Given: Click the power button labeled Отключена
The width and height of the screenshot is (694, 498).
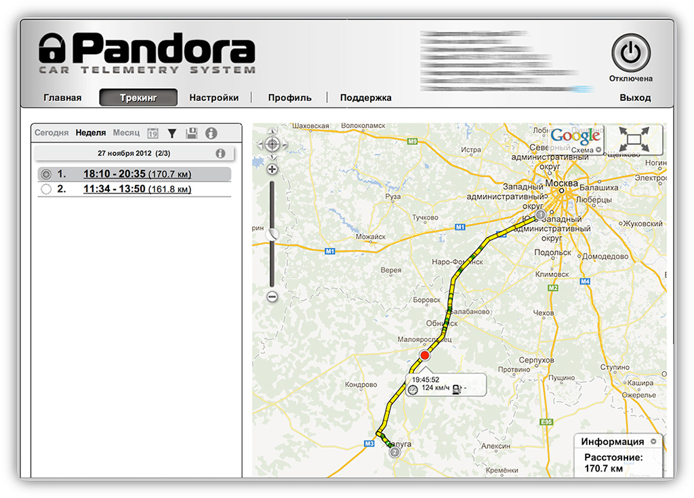Looking at the screenshot, I should point(631,53).
